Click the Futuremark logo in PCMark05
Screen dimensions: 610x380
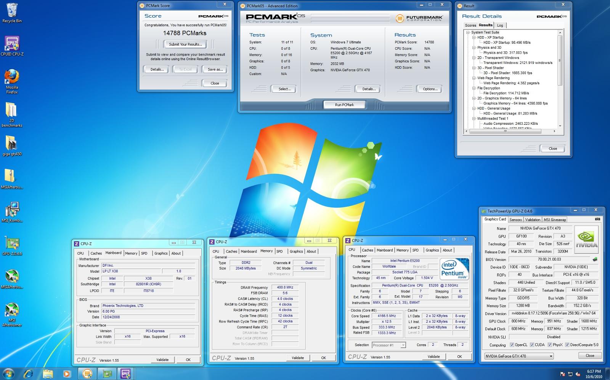pos(419,18)
